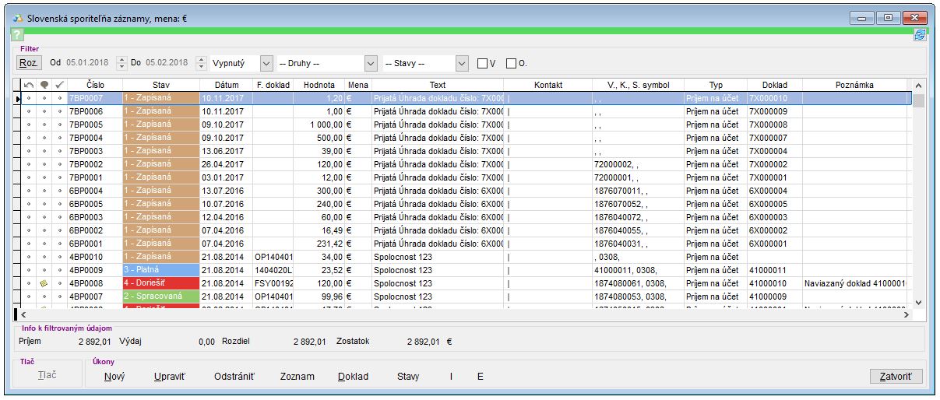This screenshot has height=400, width=940.
Task: Select the red 4 - Doriešiť status cell
Action: pyautogui.click(x=159, y=284)
